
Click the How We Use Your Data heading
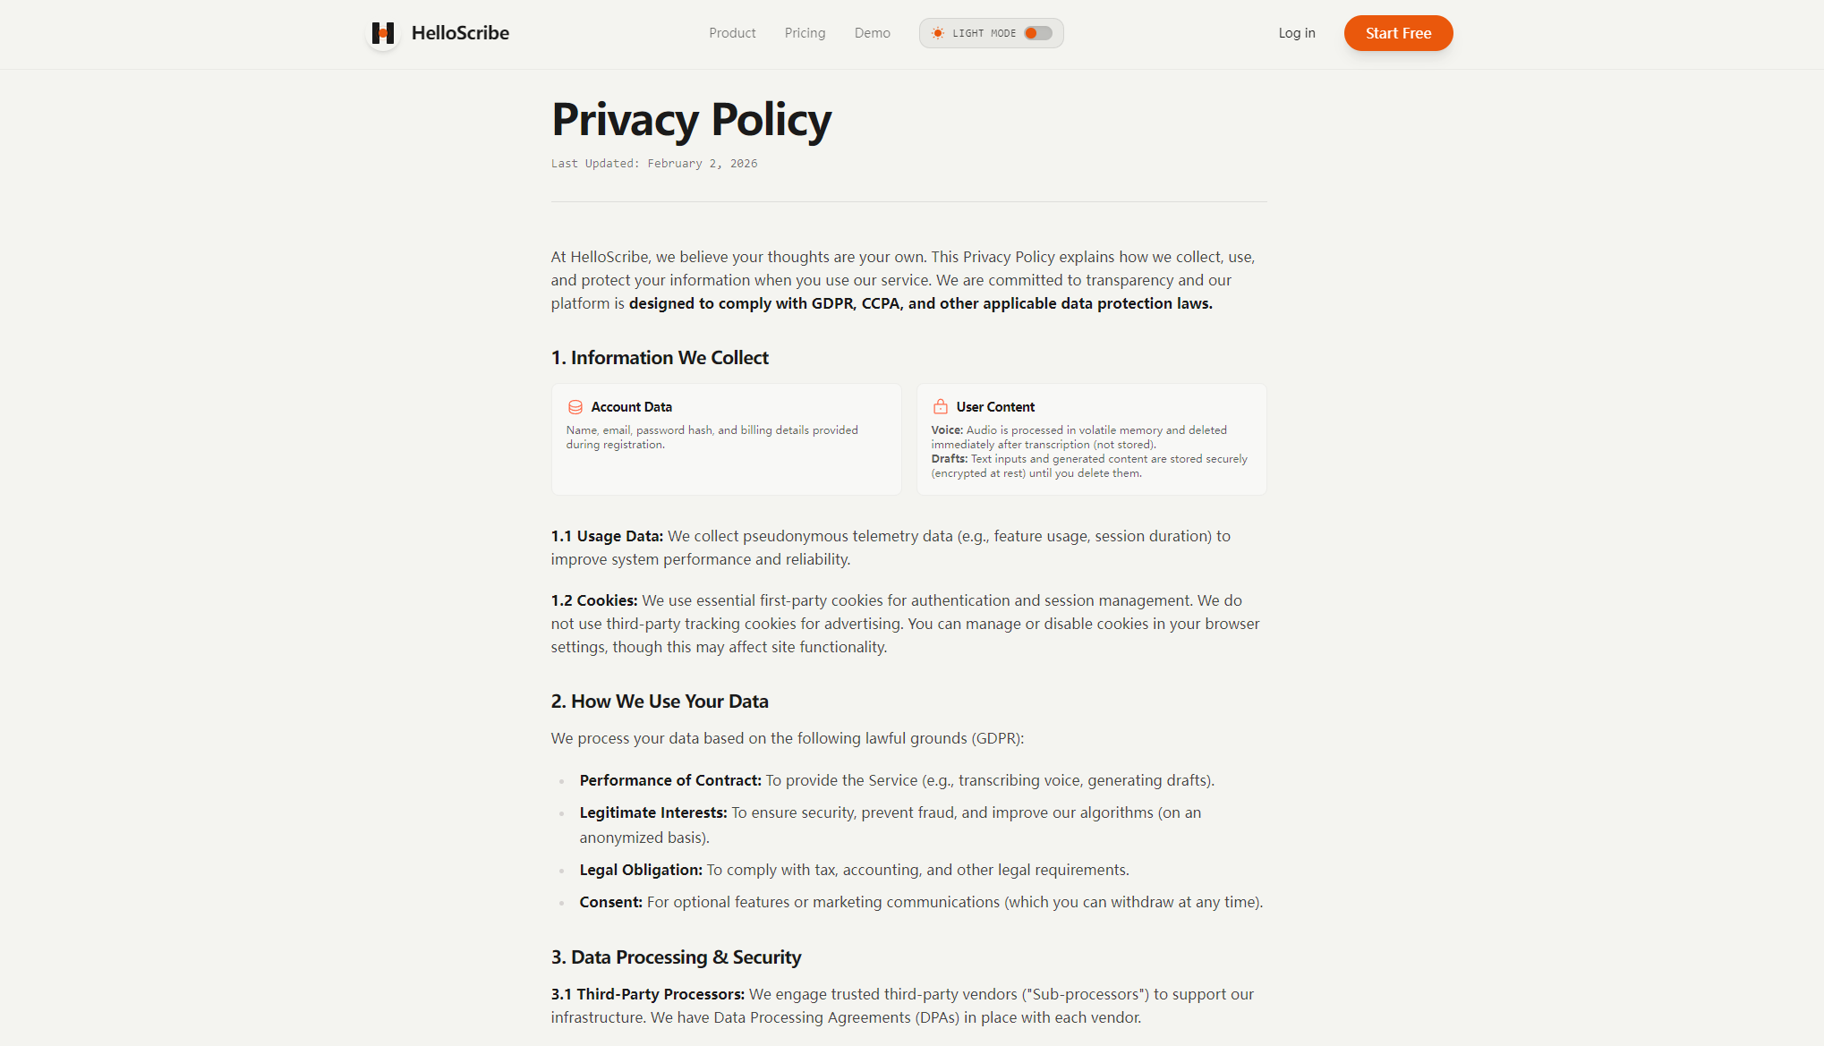coord(660,702)
